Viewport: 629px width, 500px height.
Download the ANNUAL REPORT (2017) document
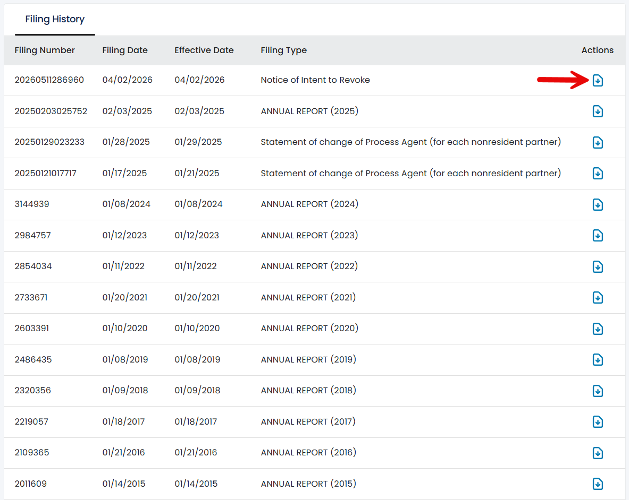[x=598, y=421]
